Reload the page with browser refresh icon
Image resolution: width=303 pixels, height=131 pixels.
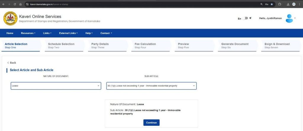click(14, 4)
